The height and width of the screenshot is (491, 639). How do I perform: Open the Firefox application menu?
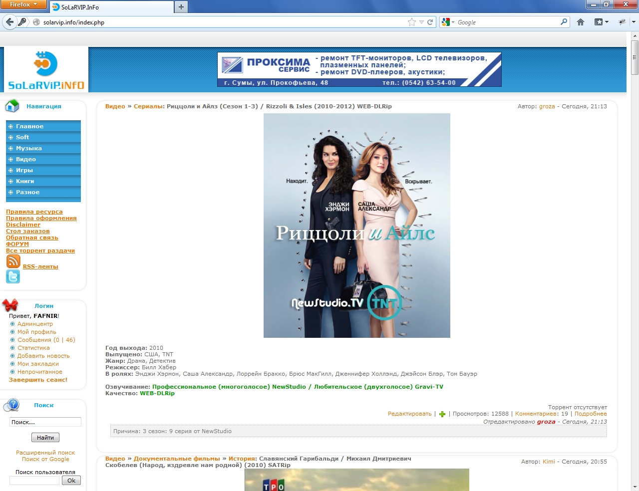(x=23, y=4)
